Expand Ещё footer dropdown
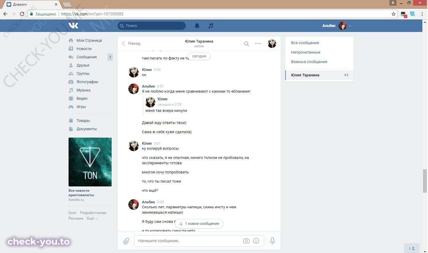Screen dimensions: 428x253 pyautogui.click(x=92, y=218)
